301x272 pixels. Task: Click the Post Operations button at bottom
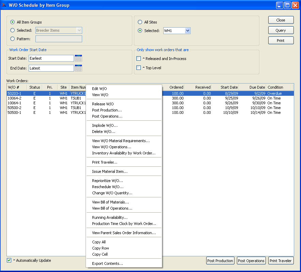[251, 261]
